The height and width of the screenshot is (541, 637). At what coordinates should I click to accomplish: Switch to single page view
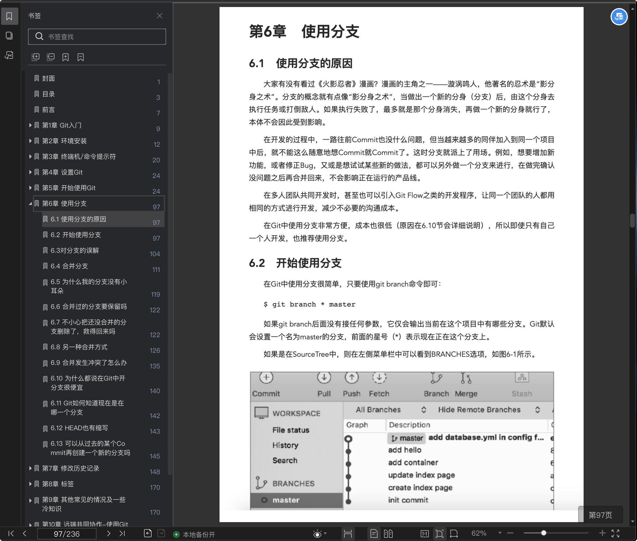374,534
